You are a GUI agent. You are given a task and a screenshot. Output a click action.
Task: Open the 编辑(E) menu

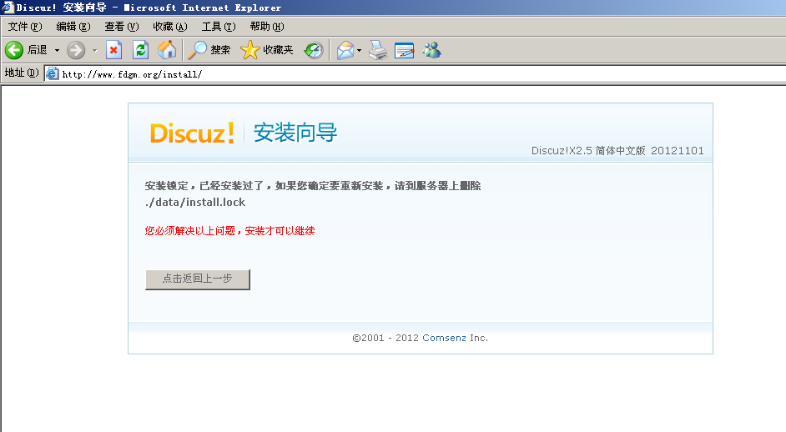pos(73,27)
